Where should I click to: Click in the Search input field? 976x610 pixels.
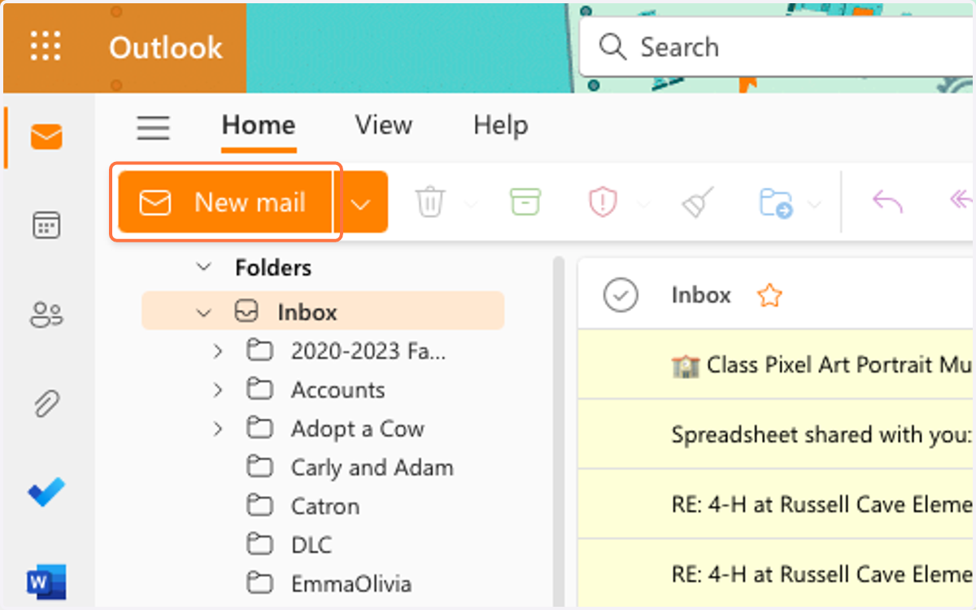click(777, 46)
